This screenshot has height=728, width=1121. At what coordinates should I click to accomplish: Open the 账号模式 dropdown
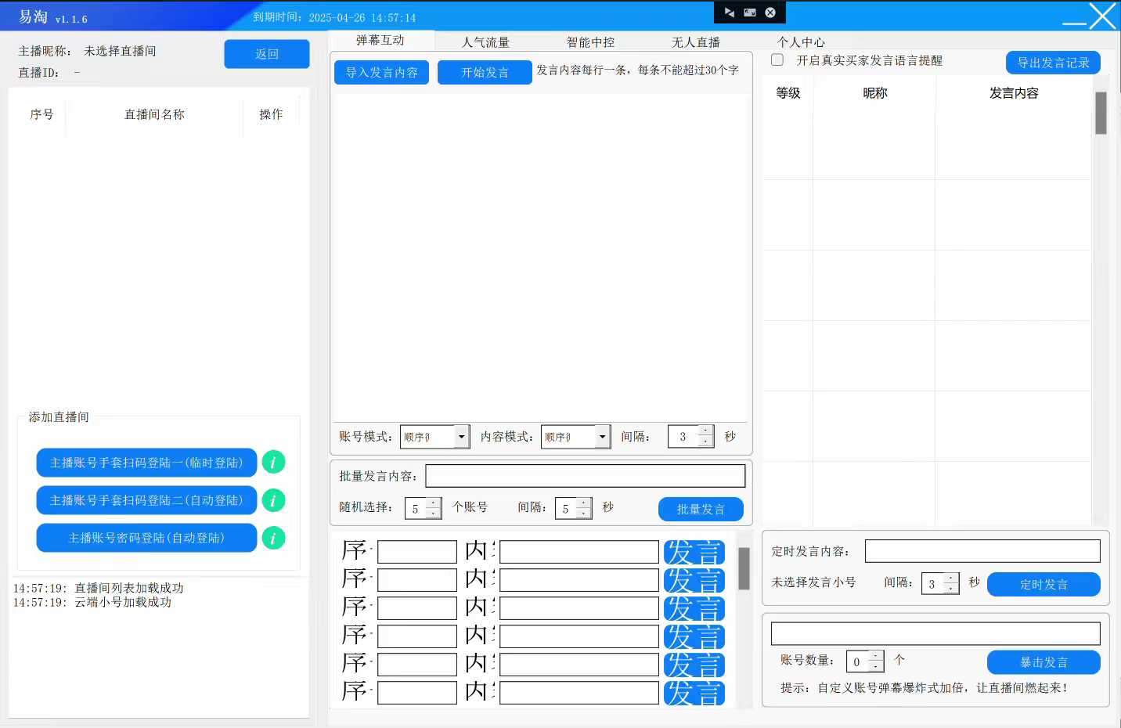(462, 437)
